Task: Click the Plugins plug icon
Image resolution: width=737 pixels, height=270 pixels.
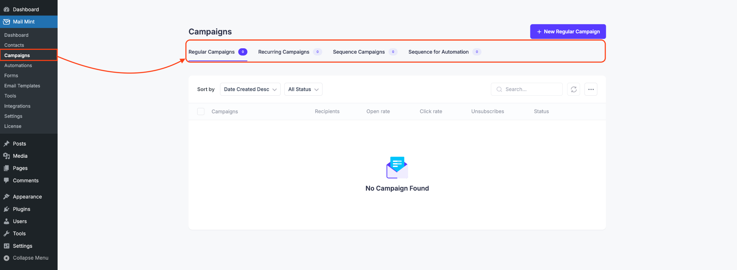Action: point(7,209)
